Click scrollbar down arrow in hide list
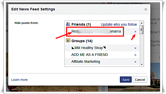This screenshot has width=166, height=94. (x=142, y=64)
